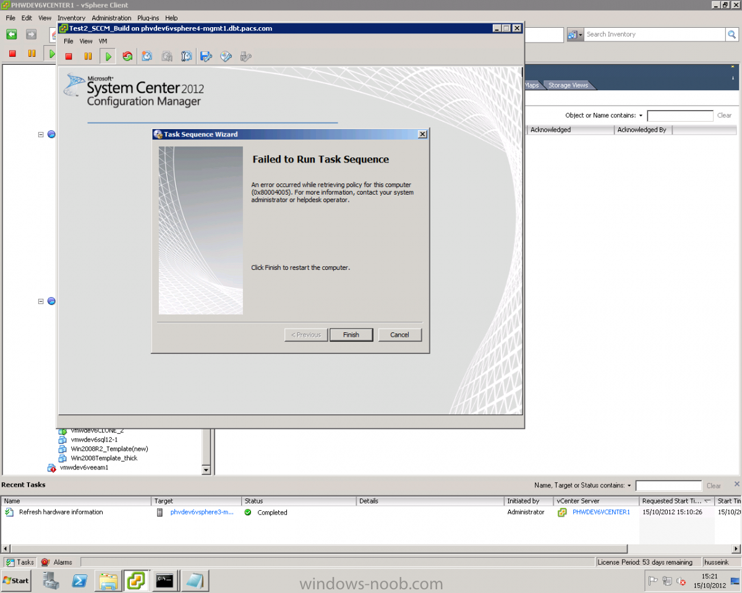Open the Notepad taskbar icon
This screenshot has width=742, height=593.
pos(194,581)
